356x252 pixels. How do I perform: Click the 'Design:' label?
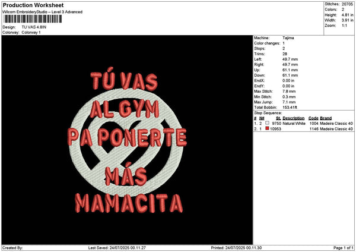[x=9, y=27]
